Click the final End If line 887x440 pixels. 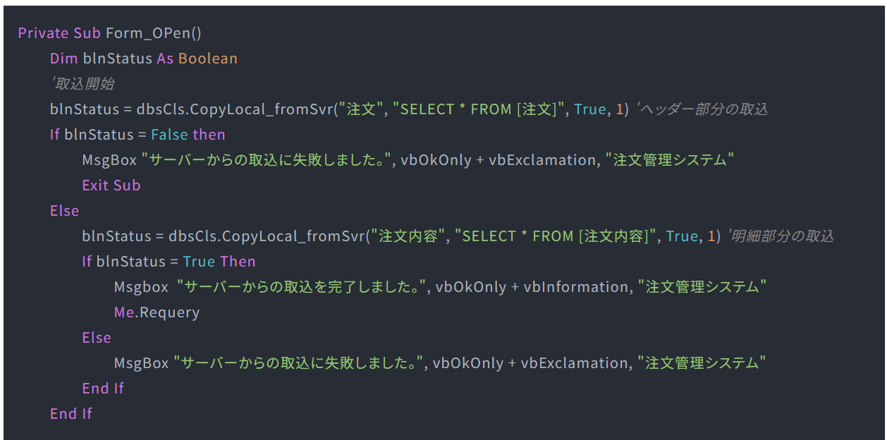(x=71, y=414)
